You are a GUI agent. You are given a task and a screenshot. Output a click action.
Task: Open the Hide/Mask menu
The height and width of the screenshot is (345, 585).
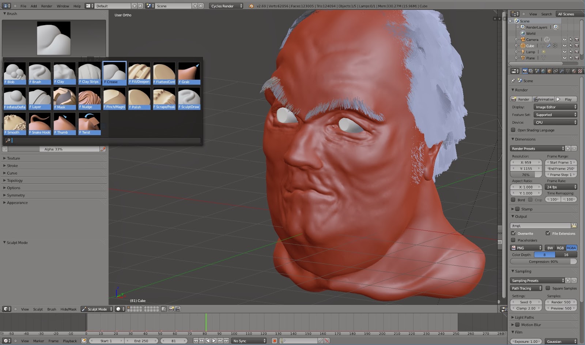[x=68, y=309]
